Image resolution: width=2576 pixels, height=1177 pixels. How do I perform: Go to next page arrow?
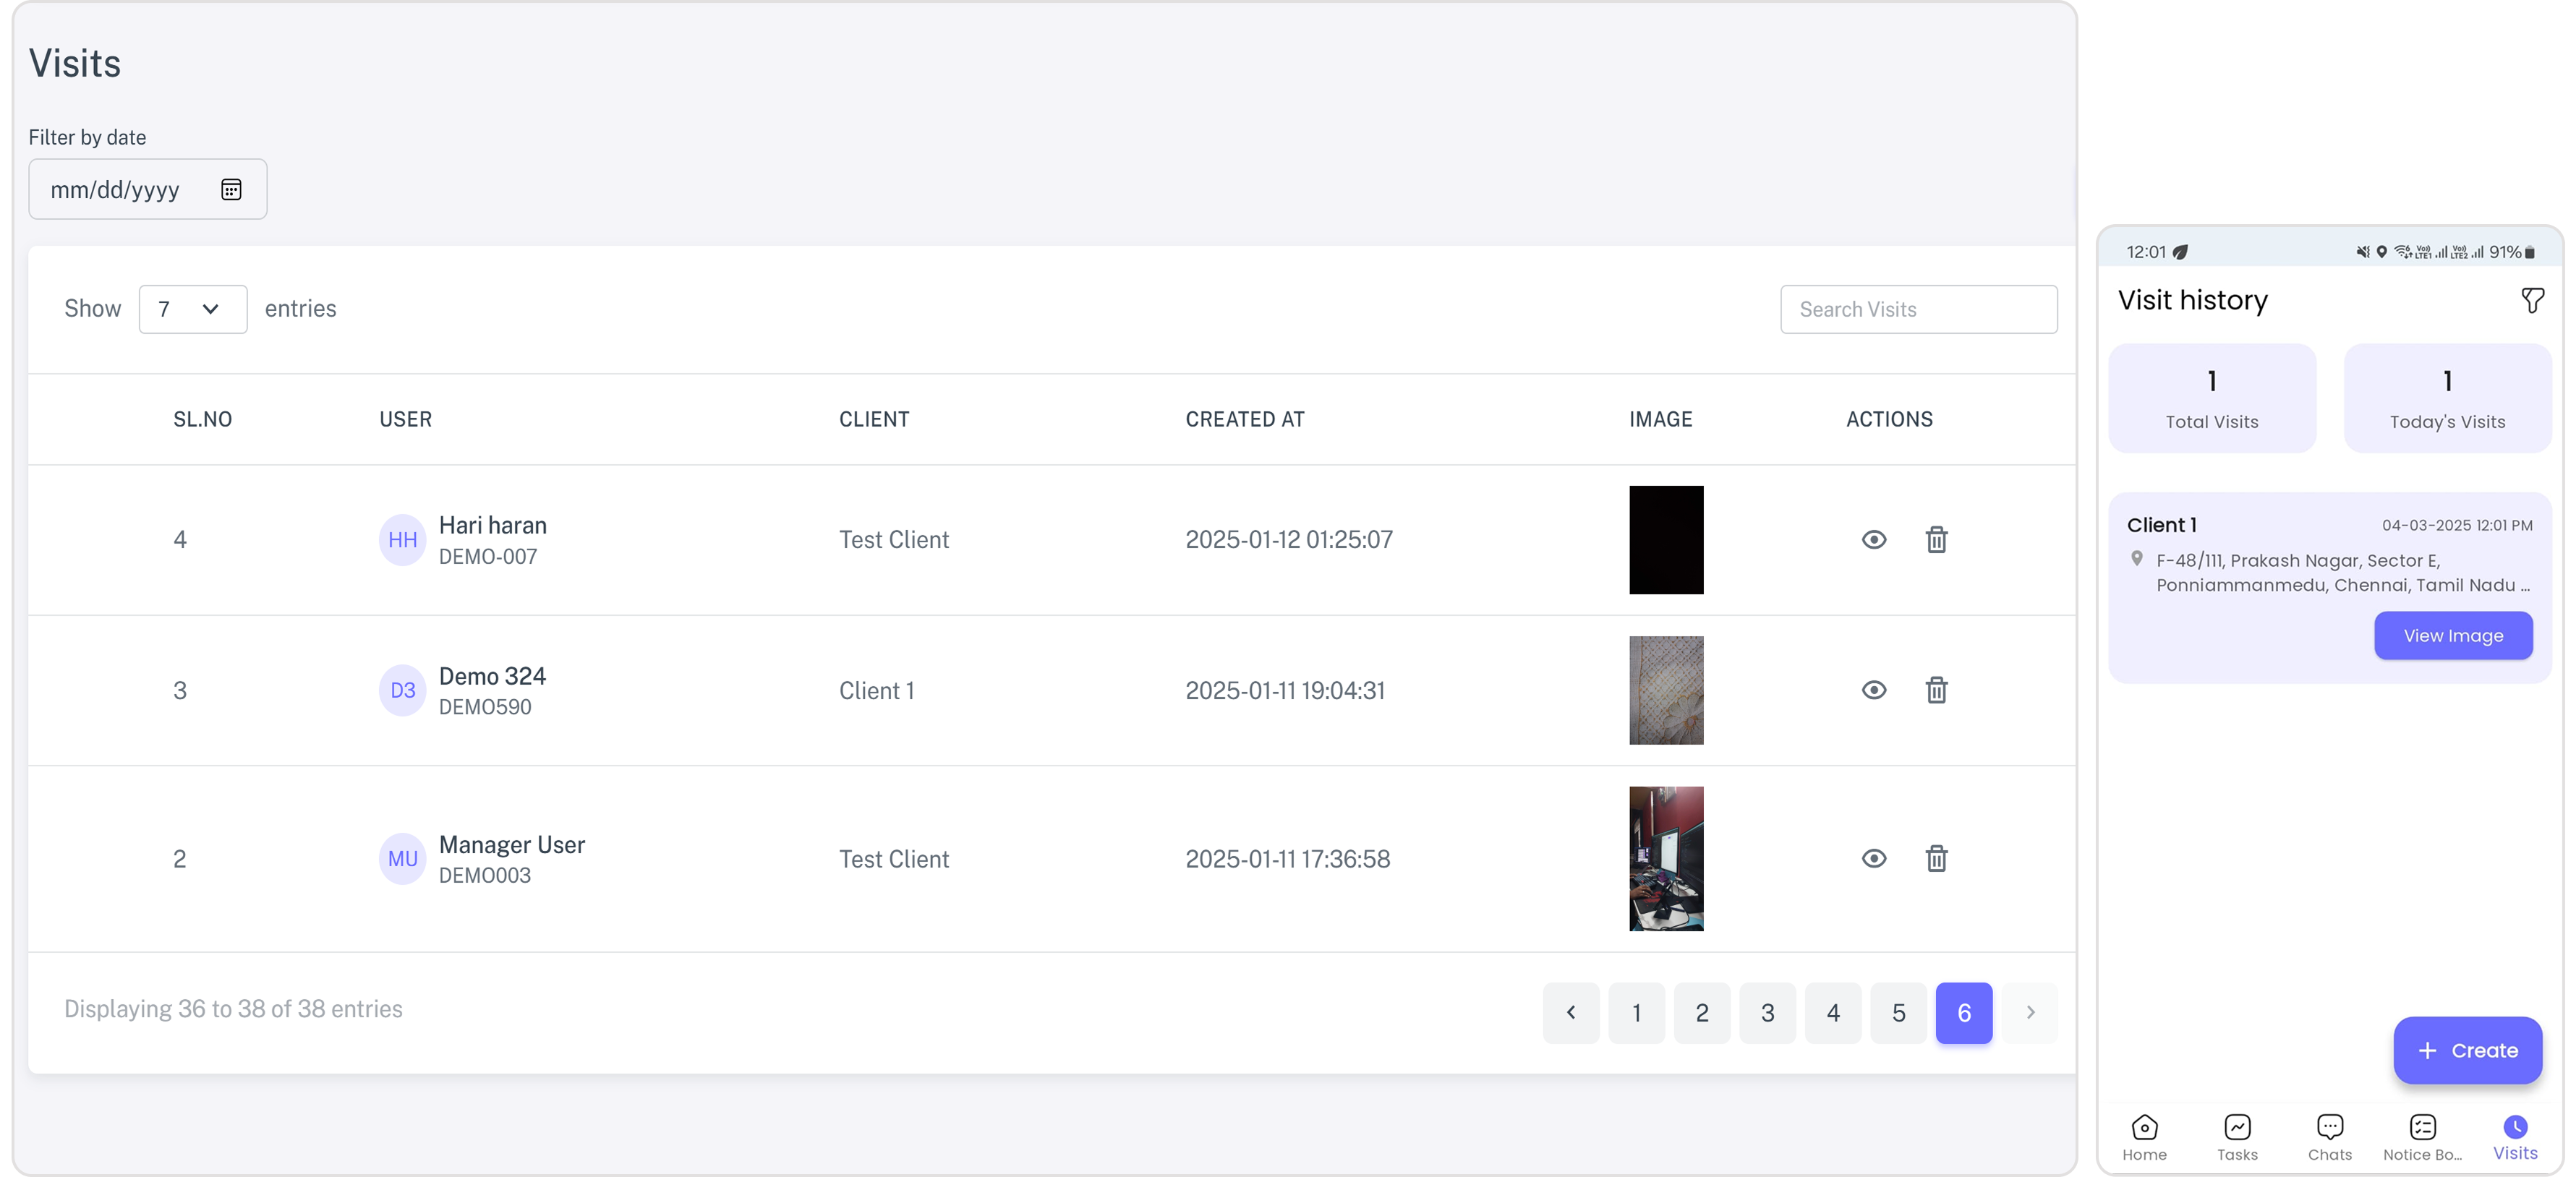coord(2030,1013)
